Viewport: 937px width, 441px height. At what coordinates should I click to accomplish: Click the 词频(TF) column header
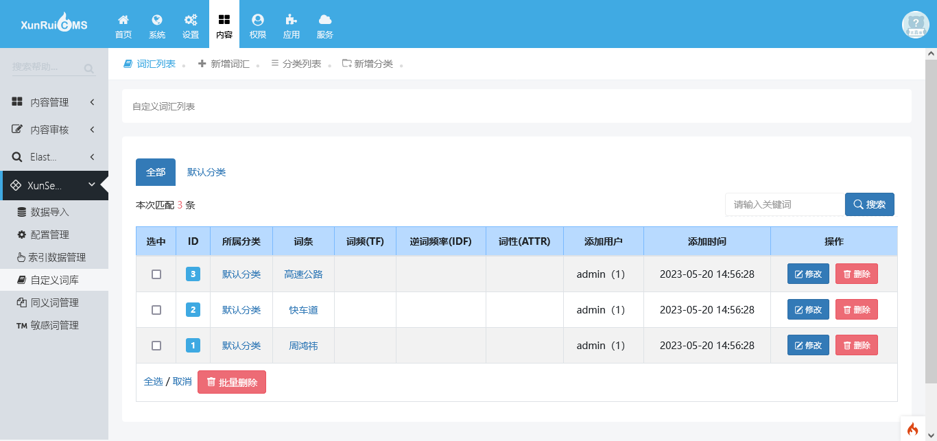pos(365,241)
